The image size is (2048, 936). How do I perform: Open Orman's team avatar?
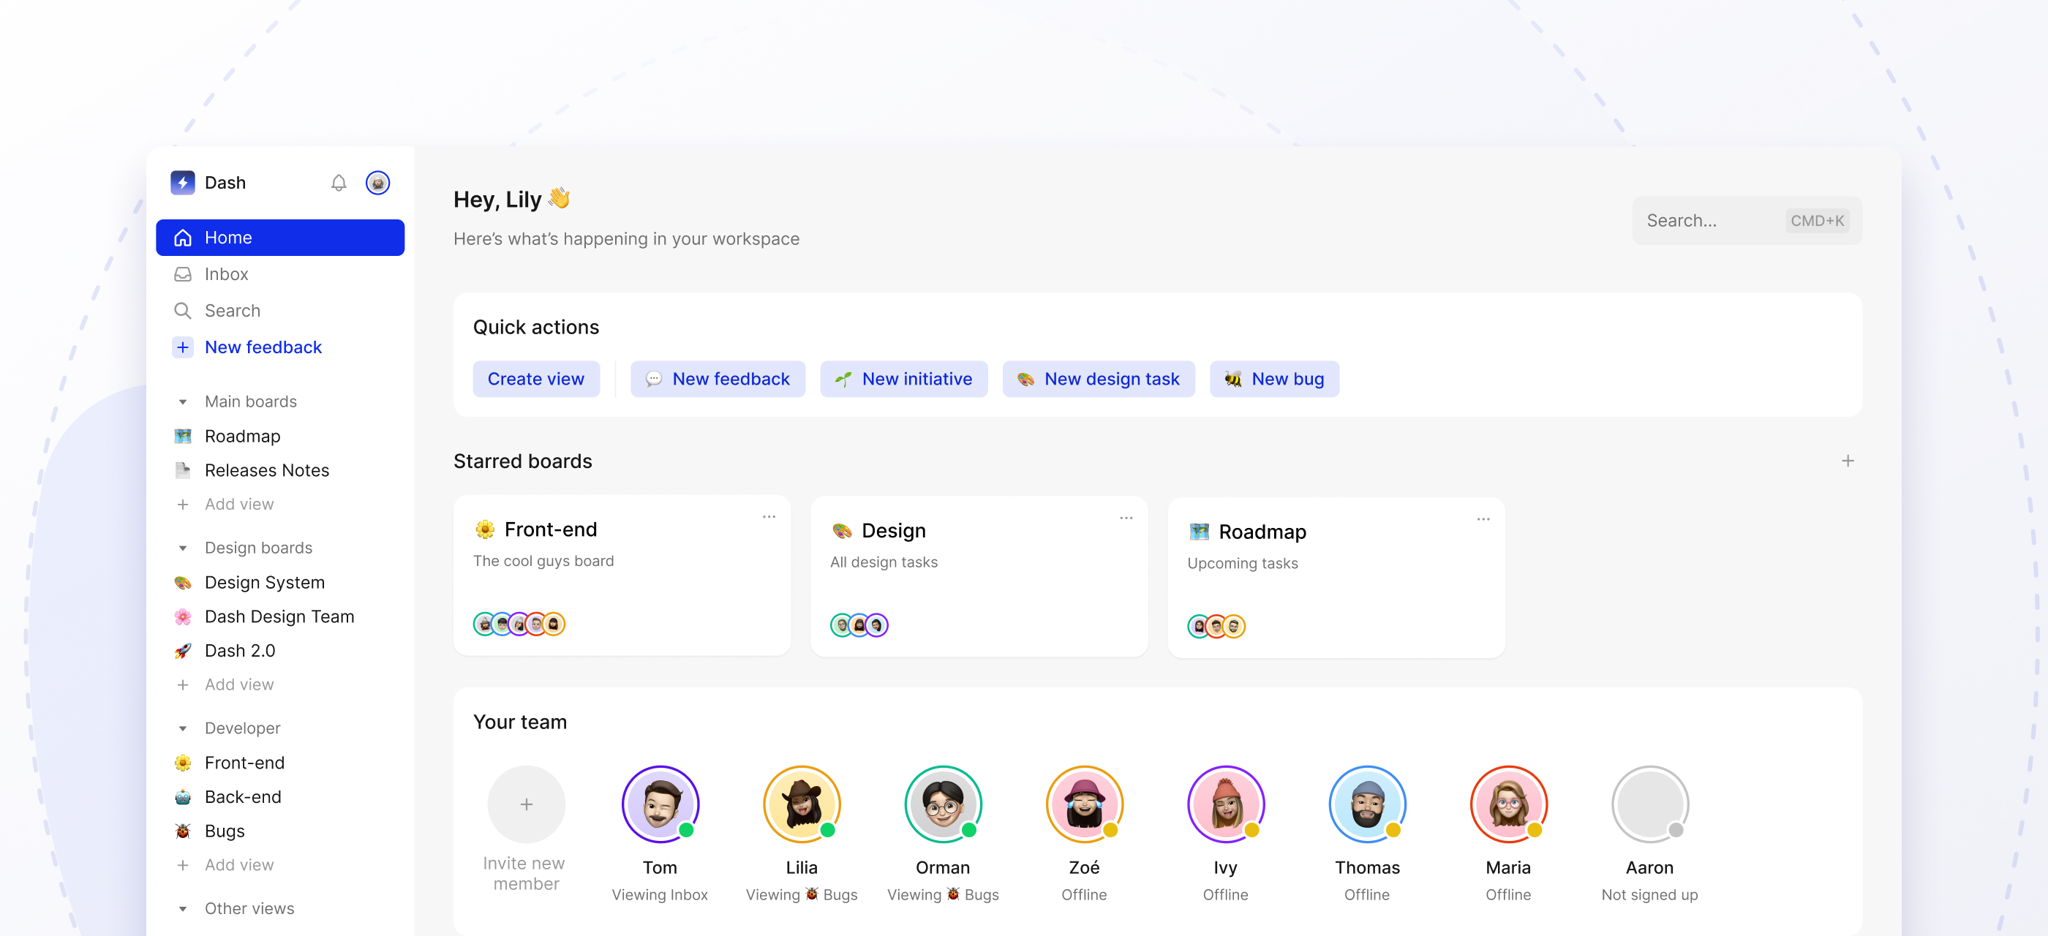[x=943, y=804]
